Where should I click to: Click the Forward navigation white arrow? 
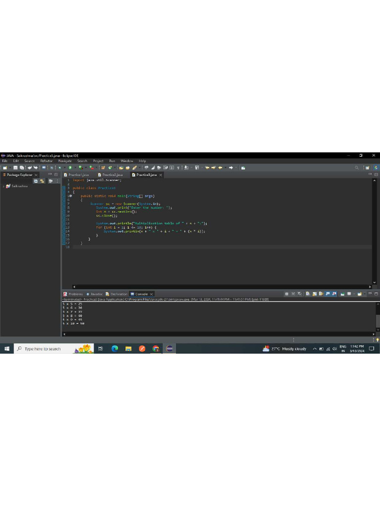coord(231,168)
